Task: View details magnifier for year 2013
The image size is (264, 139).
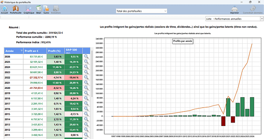Action: 86,124
